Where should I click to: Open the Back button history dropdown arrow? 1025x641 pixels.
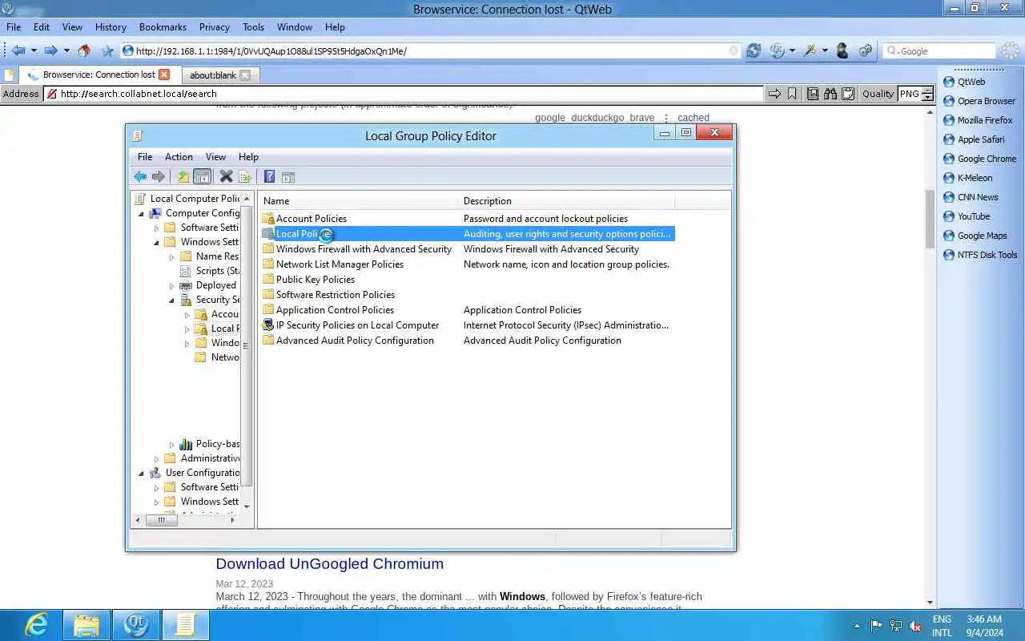(x=34, y=50)
